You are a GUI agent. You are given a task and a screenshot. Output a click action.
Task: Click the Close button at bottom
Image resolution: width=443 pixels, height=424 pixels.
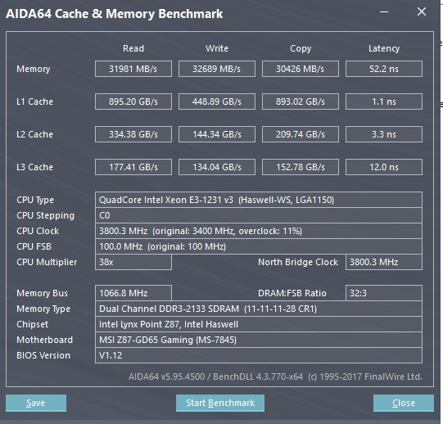(404, 403)
